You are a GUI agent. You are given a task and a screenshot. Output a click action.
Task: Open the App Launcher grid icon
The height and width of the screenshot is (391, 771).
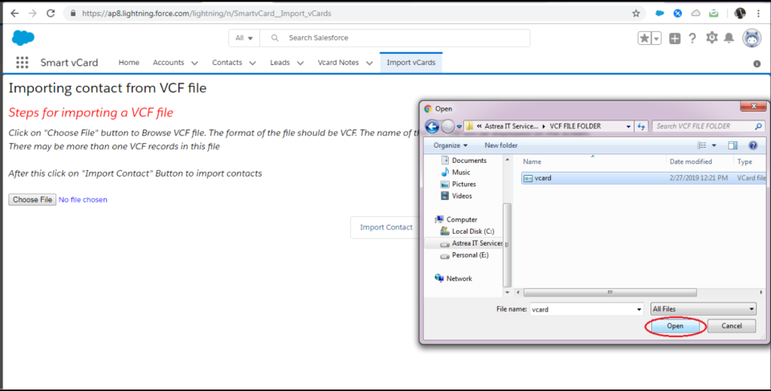[22, 63]
